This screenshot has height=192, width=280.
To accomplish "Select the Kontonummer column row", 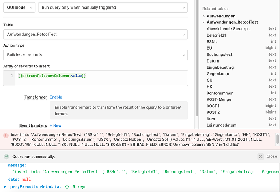I will 241,93.
